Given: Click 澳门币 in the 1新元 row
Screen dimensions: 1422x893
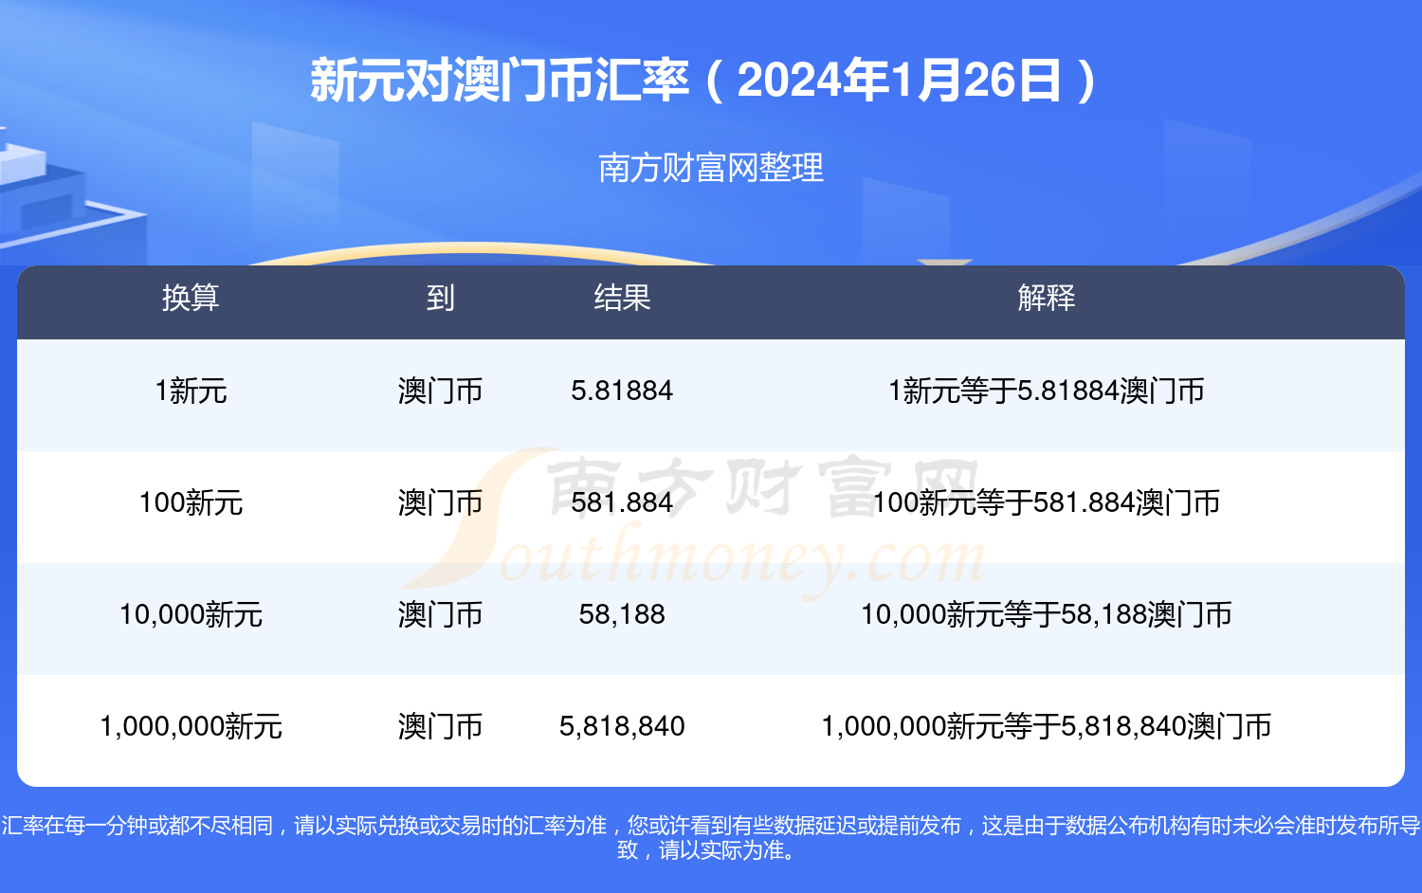Looking at the screenshot, I should (440, 391).
